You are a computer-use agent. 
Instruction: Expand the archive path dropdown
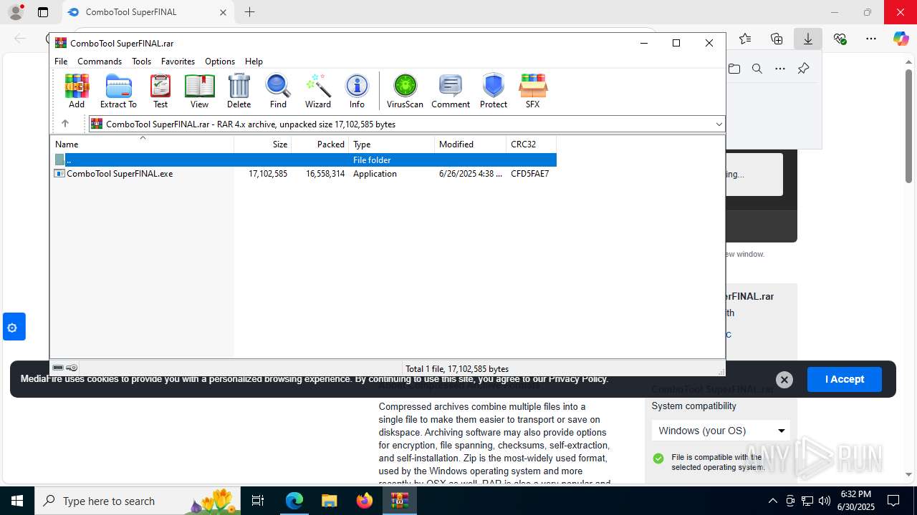(x=719, y=124)
